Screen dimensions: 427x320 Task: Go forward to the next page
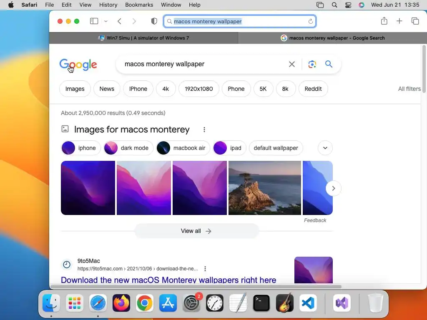[134, 21]
